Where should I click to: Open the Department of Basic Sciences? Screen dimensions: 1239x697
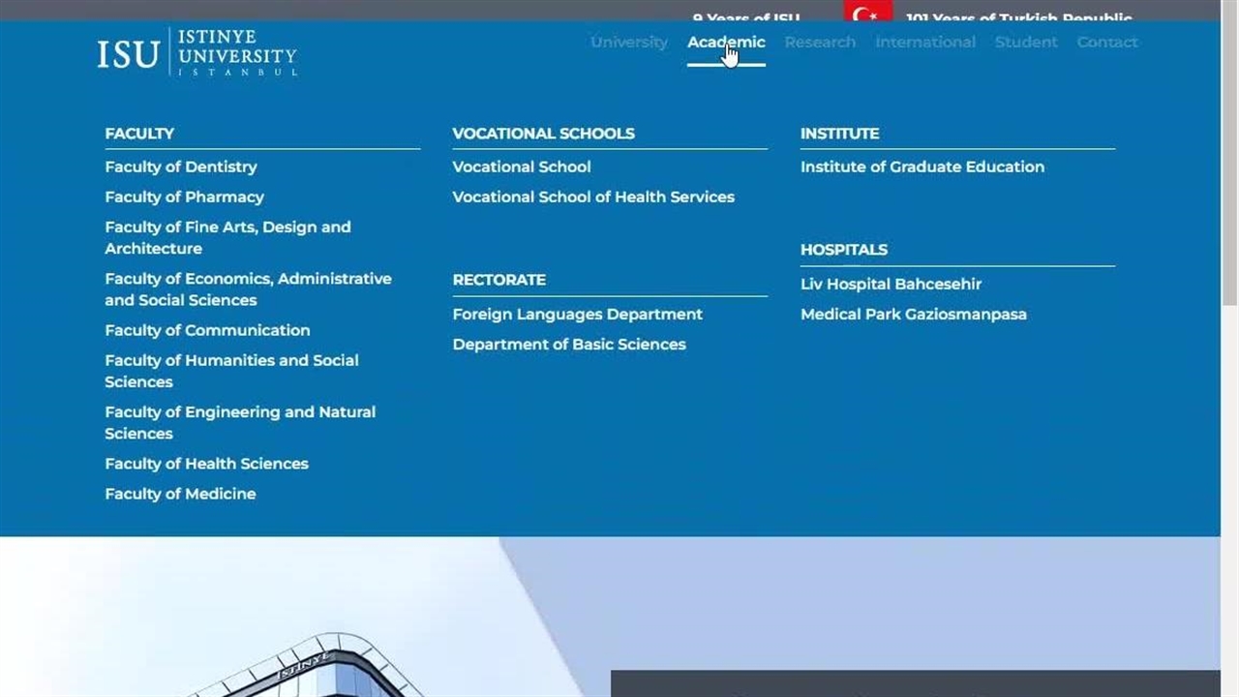point(568,344)
